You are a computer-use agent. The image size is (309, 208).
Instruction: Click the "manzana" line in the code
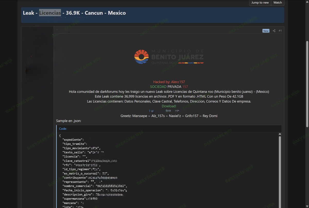[73, 203]
